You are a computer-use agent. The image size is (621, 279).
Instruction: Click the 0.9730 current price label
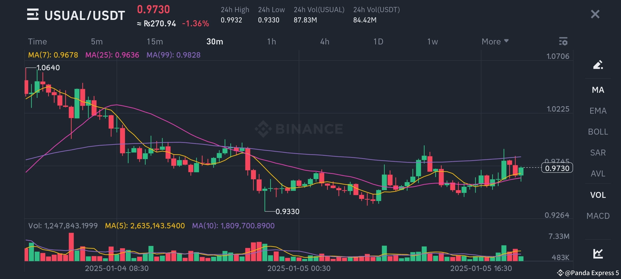[x=557, y=168]
